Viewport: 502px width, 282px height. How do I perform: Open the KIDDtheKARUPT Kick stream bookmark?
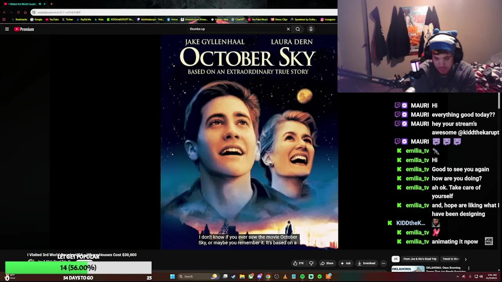pos(120,20)
